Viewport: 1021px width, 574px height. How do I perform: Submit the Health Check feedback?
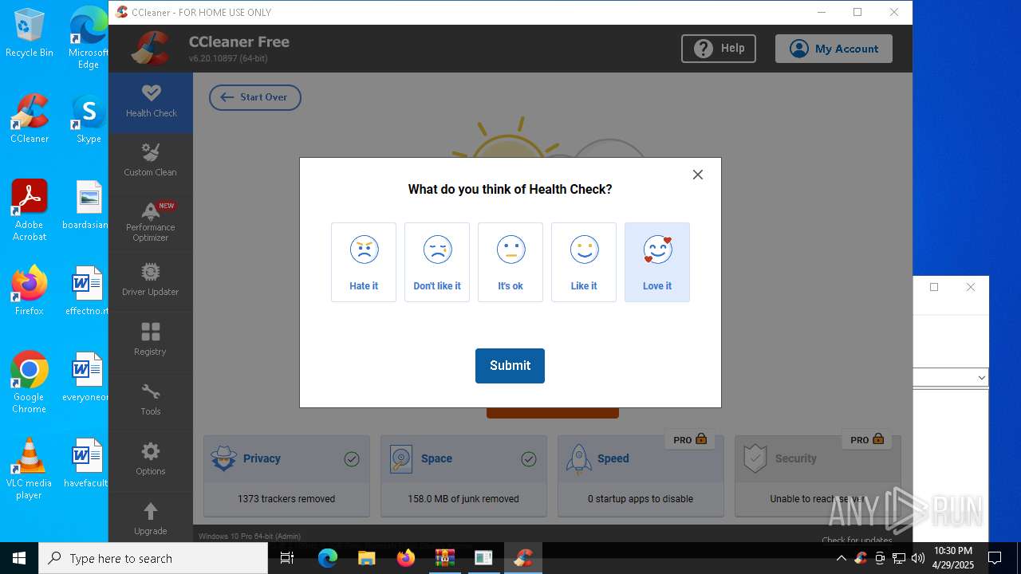(x=510, y=366)
